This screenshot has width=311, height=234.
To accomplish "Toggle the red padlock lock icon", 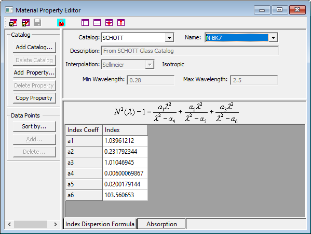I will (61, 23).
